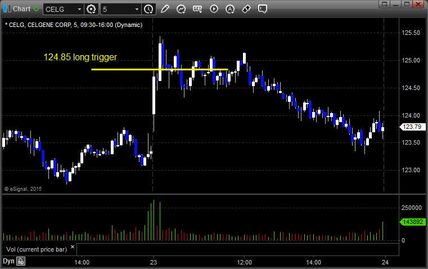Viewport: 428px width, 269px height.
Task: Click the 124.50 price axis label
Action: click(x=411, y=88)
